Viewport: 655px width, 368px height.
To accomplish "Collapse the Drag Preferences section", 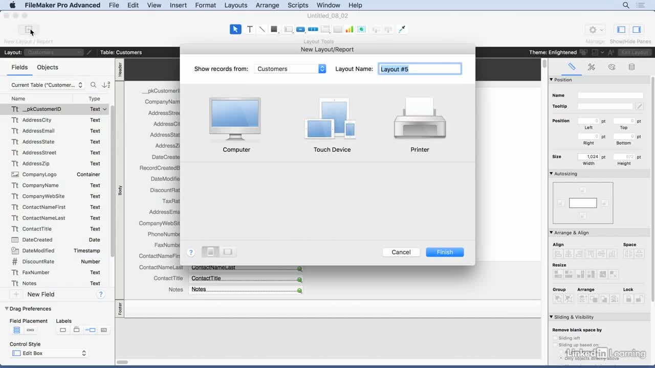I will pyautogui.click(x=7, y=309).
